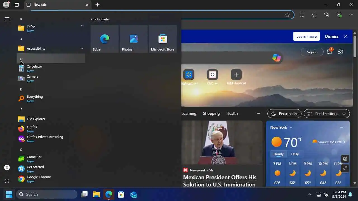Open the weather card more options
The height and width of the screenshot is (201, 358).
click(x=341, y=127)
